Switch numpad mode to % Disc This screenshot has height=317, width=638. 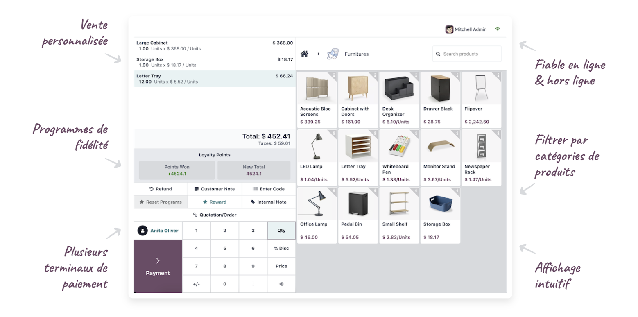(x=281, y=248)
